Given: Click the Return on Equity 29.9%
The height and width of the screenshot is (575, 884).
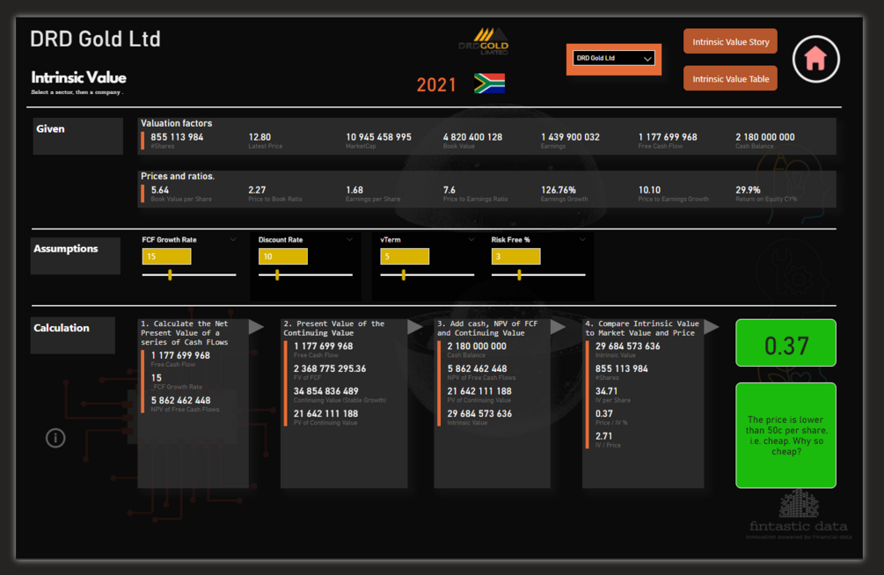Looking at the screenshot, I should (x=749, y=190).
